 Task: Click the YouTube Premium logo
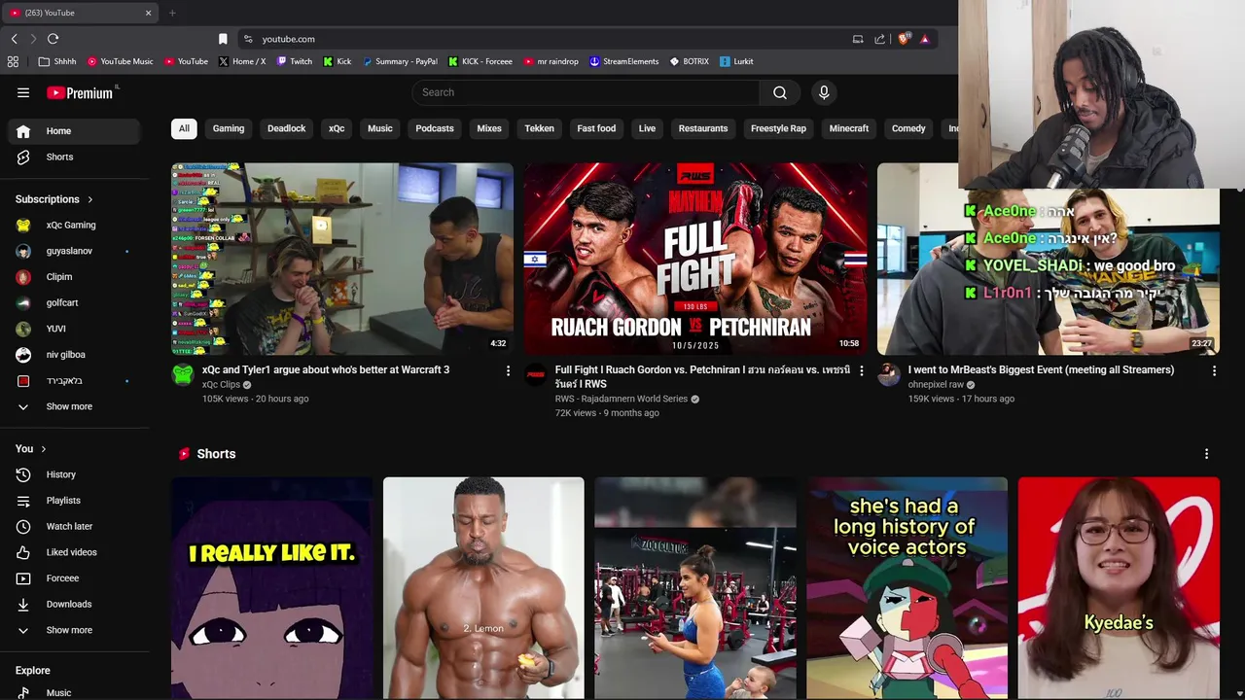(x=82, y=92)
